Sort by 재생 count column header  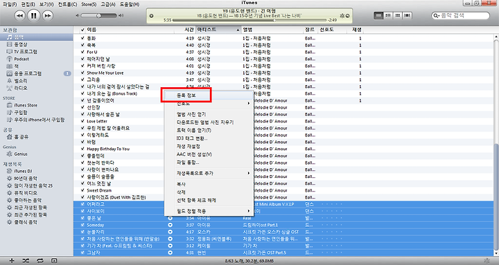pos(356,30)
